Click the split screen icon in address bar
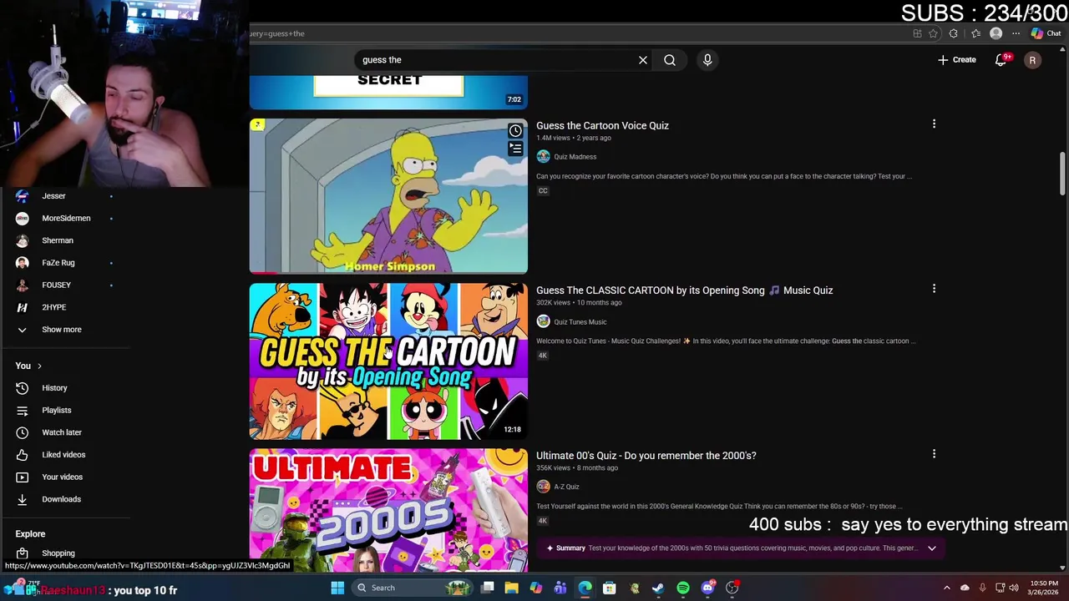Viewport: 1069px width, 601px height. [917, 33]
